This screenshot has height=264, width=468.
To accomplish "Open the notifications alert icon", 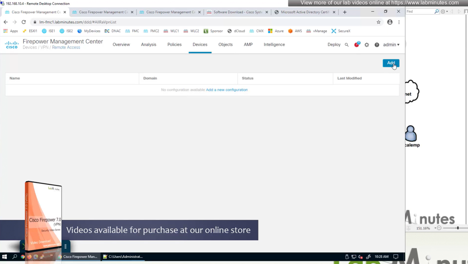I will pyautogui.click(x=357, y=45).
